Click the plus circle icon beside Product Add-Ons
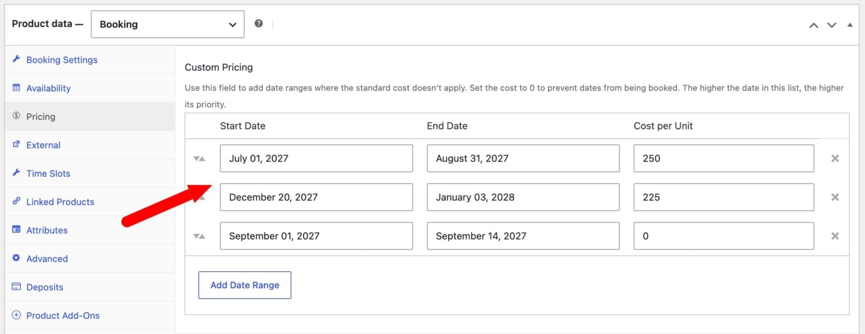 (16, 315)
